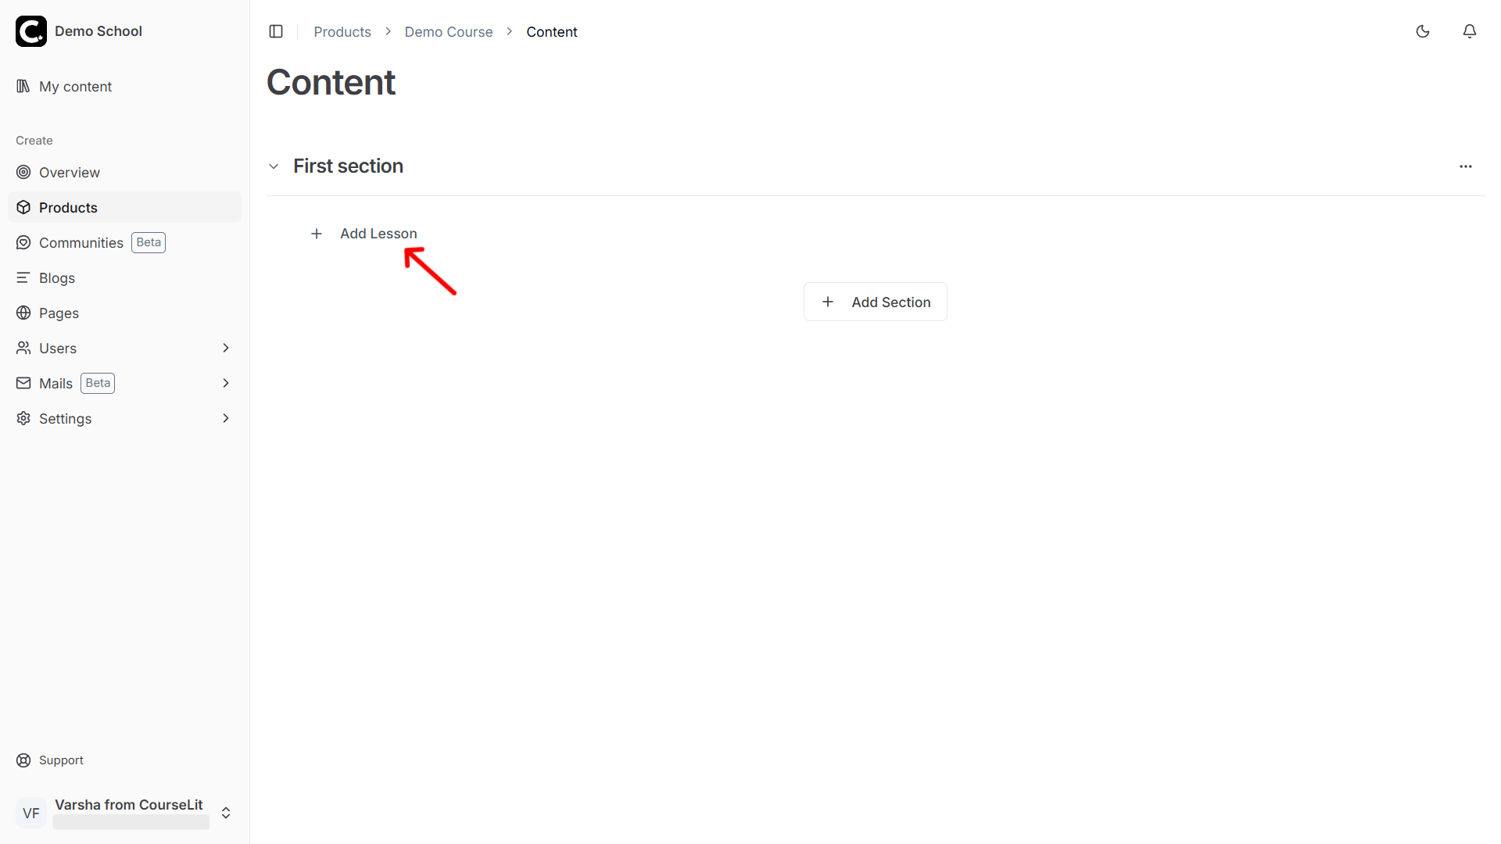1501x844 pixels.
Task: Open My content library
Action: [75, 87]
